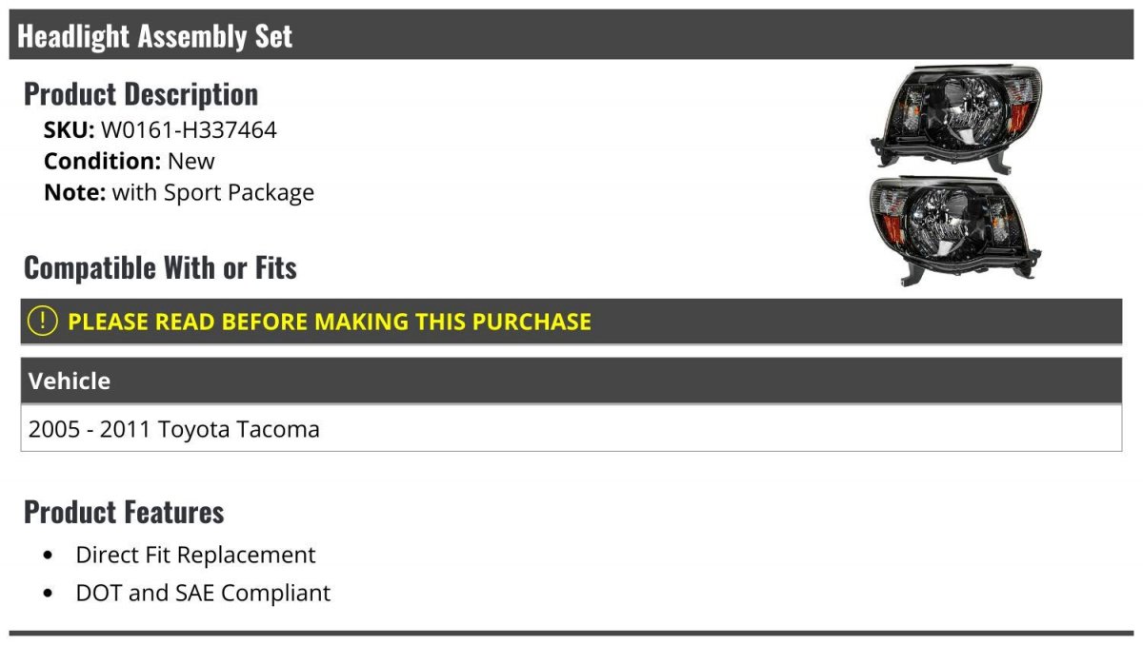Image resolution: width=1143 pixels, height=645 pixels.
Task: Click the 'Vehicle' column header
Action: point(70,381)
